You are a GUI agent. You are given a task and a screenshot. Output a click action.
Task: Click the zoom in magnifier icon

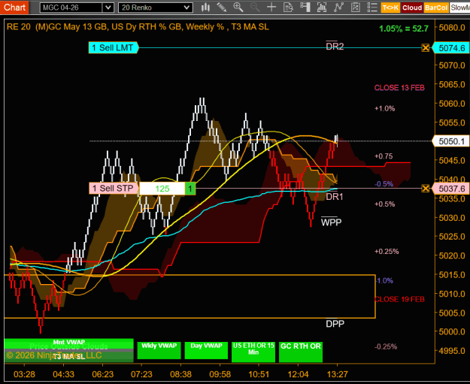tap(238, 8)
